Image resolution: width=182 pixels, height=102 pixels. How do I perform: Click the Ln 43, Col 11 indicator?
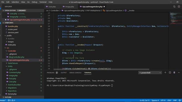[x=145, y=101]
